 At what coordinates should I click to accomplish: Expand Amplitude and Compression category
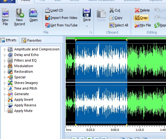point(5,49)
